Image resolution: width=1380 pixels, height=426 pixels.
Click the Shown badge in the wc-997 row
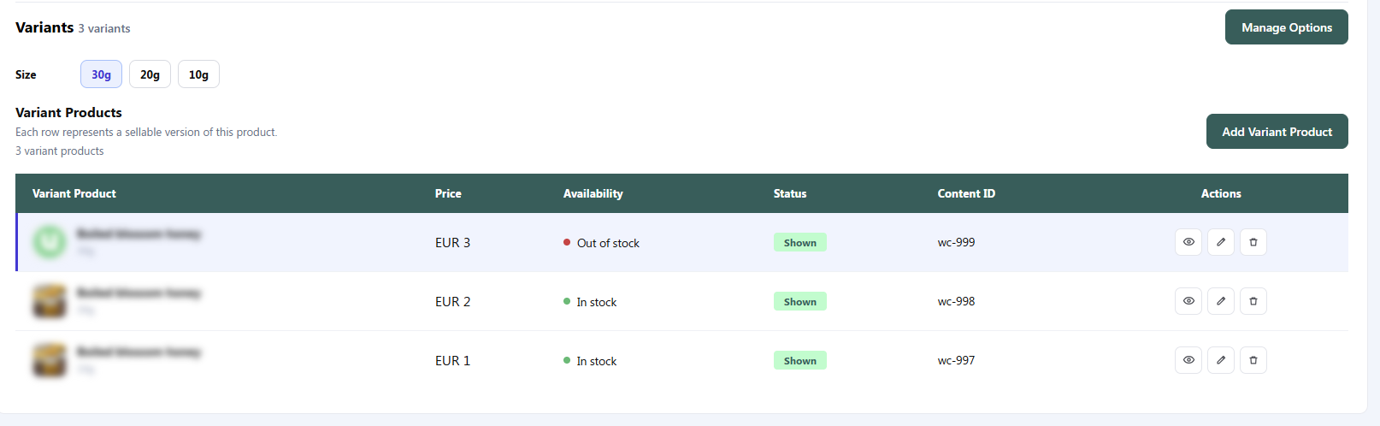[800, 360]
